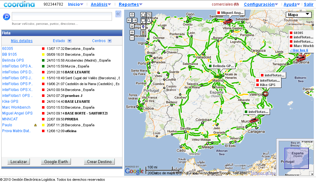Collapse the overview minimap with corner arrow
Screen dimensions: 316x182
click(312, 174)
